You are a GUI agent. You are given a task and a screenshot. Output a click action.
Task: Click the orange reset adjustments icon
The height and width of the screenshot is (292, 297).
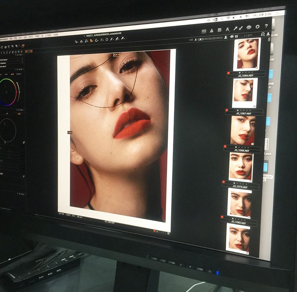tap(23, 46)
